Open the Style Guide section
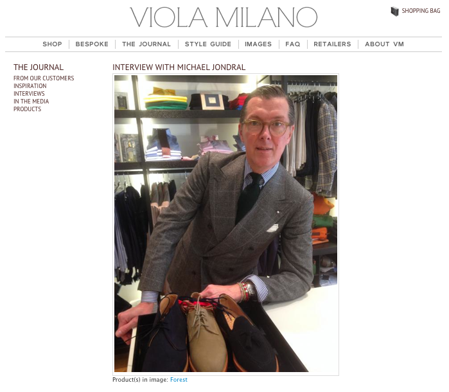Screen dimensions: 449x392 point(208,44)
